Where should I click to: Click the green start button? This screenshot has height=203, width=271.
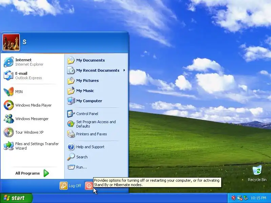[16, 198]
